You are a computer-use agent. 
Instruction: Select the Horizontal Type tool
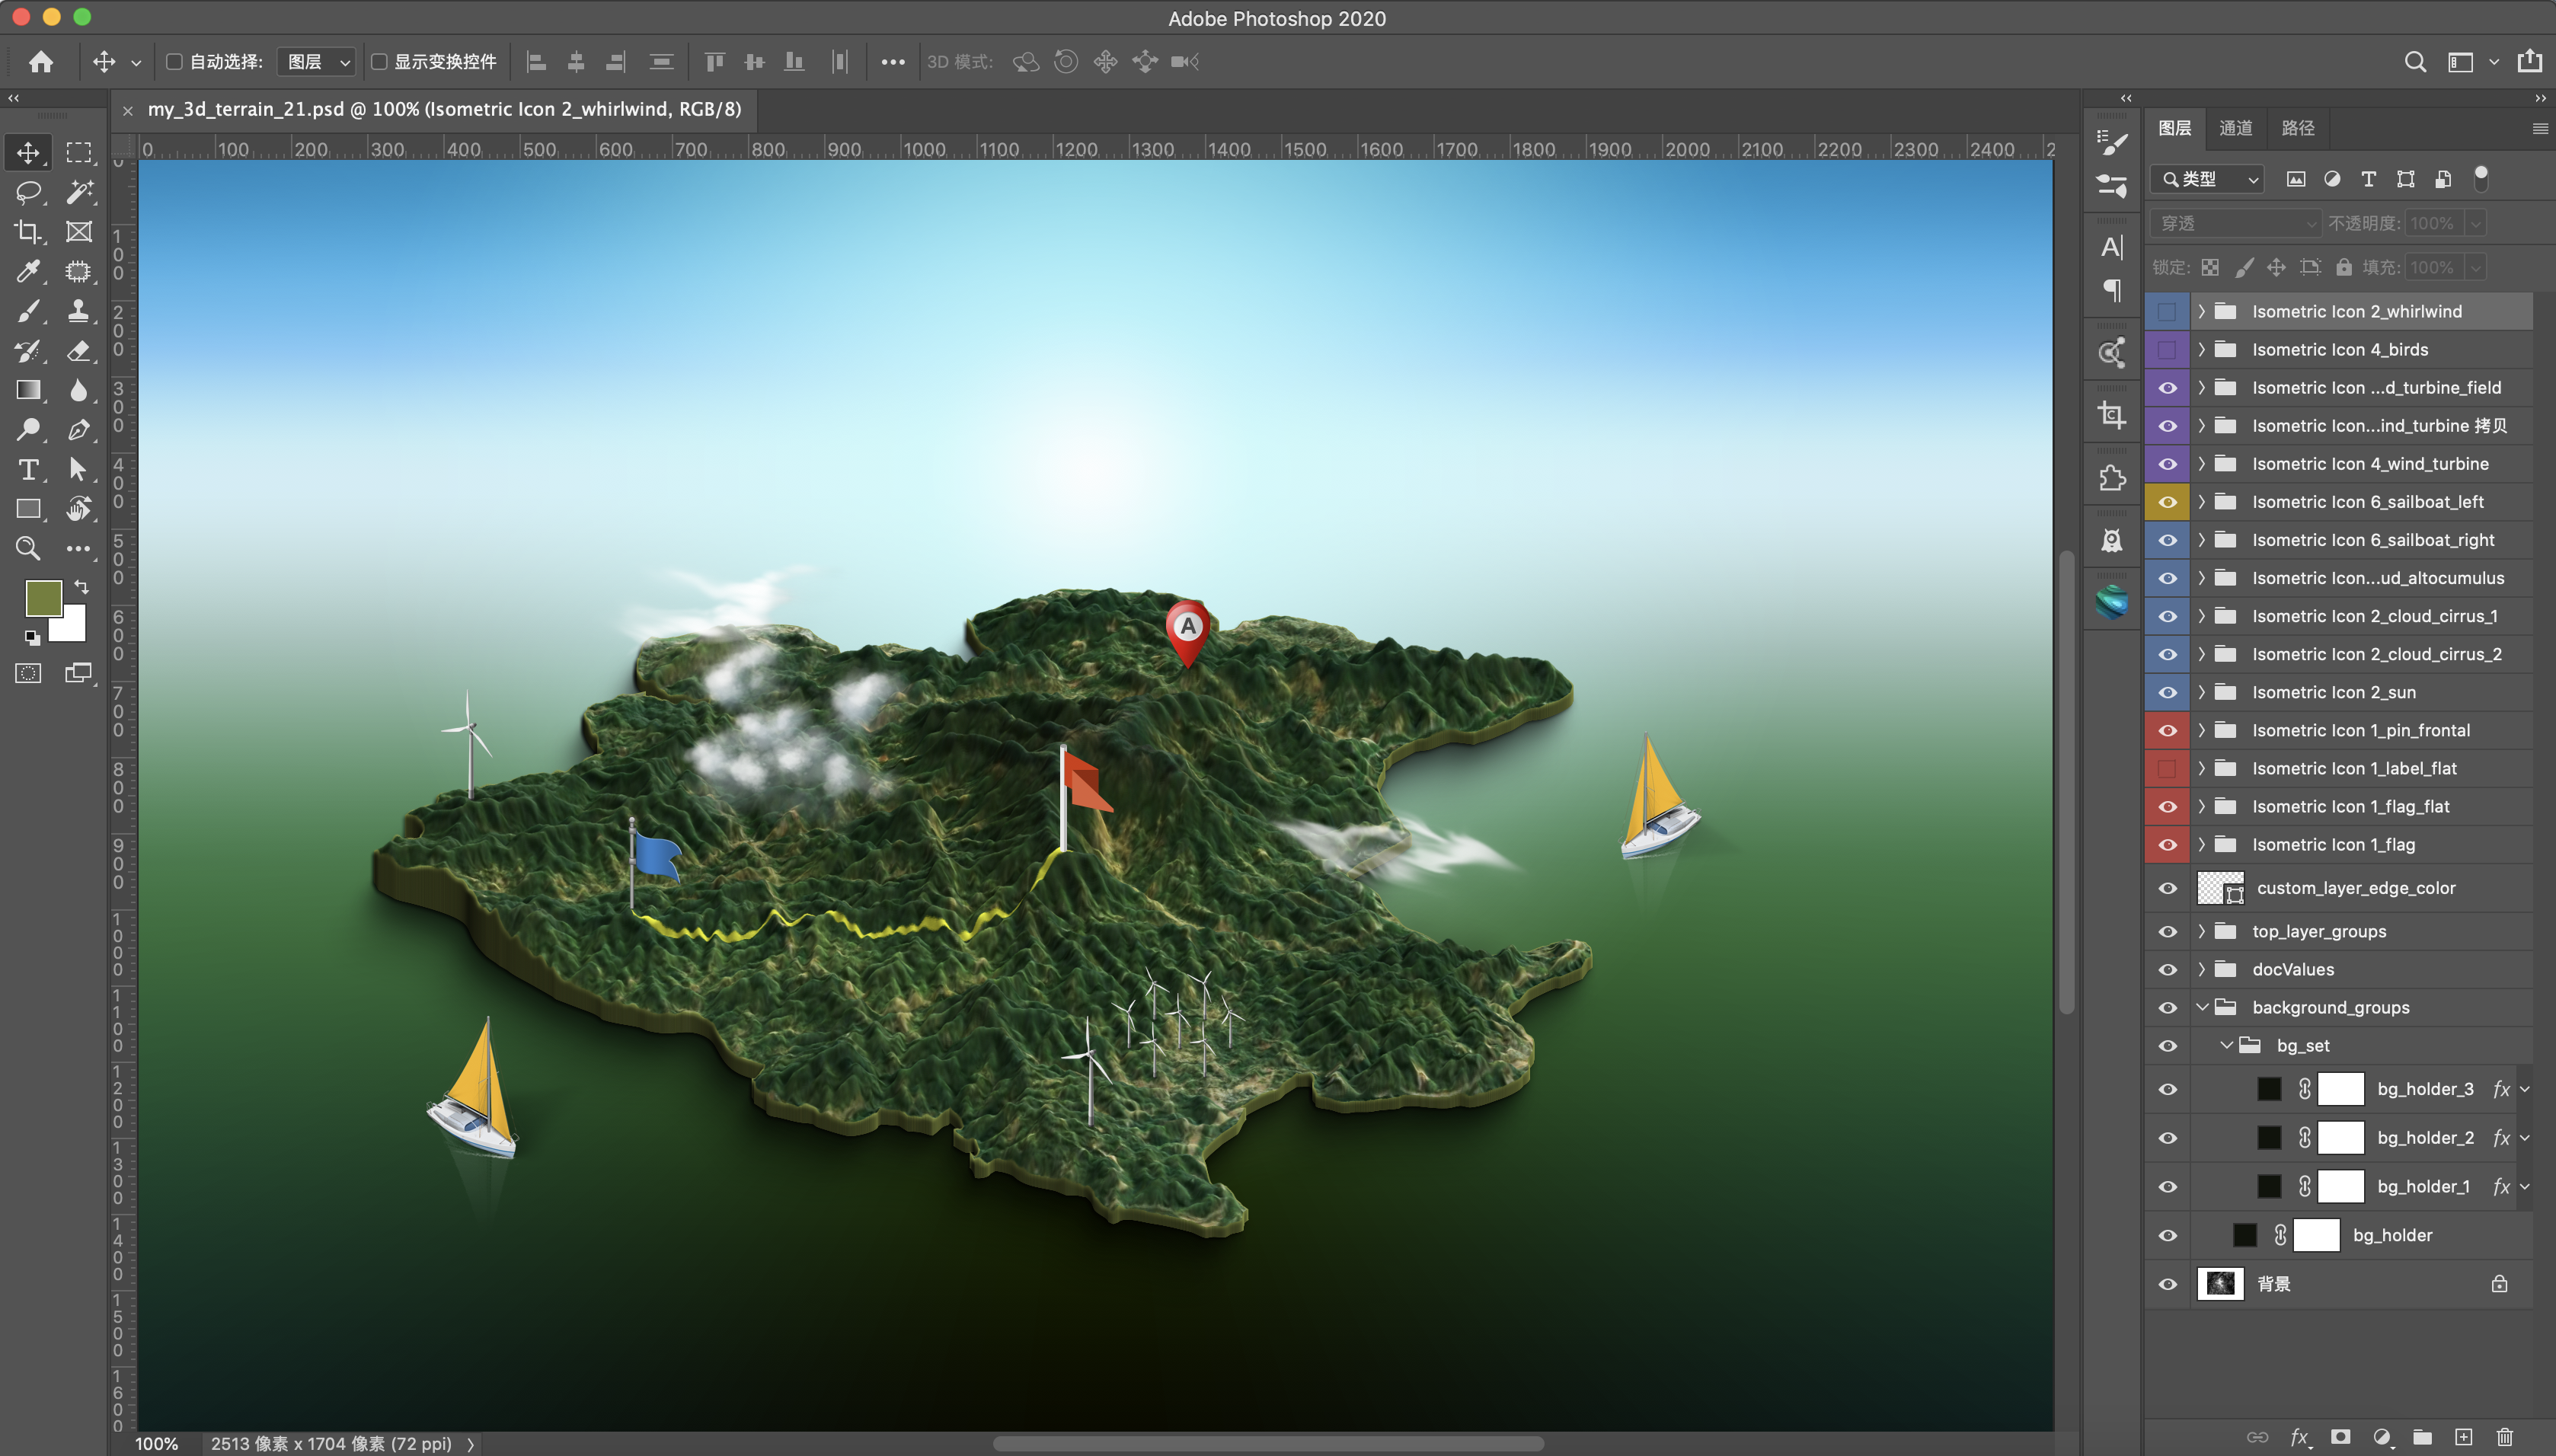pos(28,470)
